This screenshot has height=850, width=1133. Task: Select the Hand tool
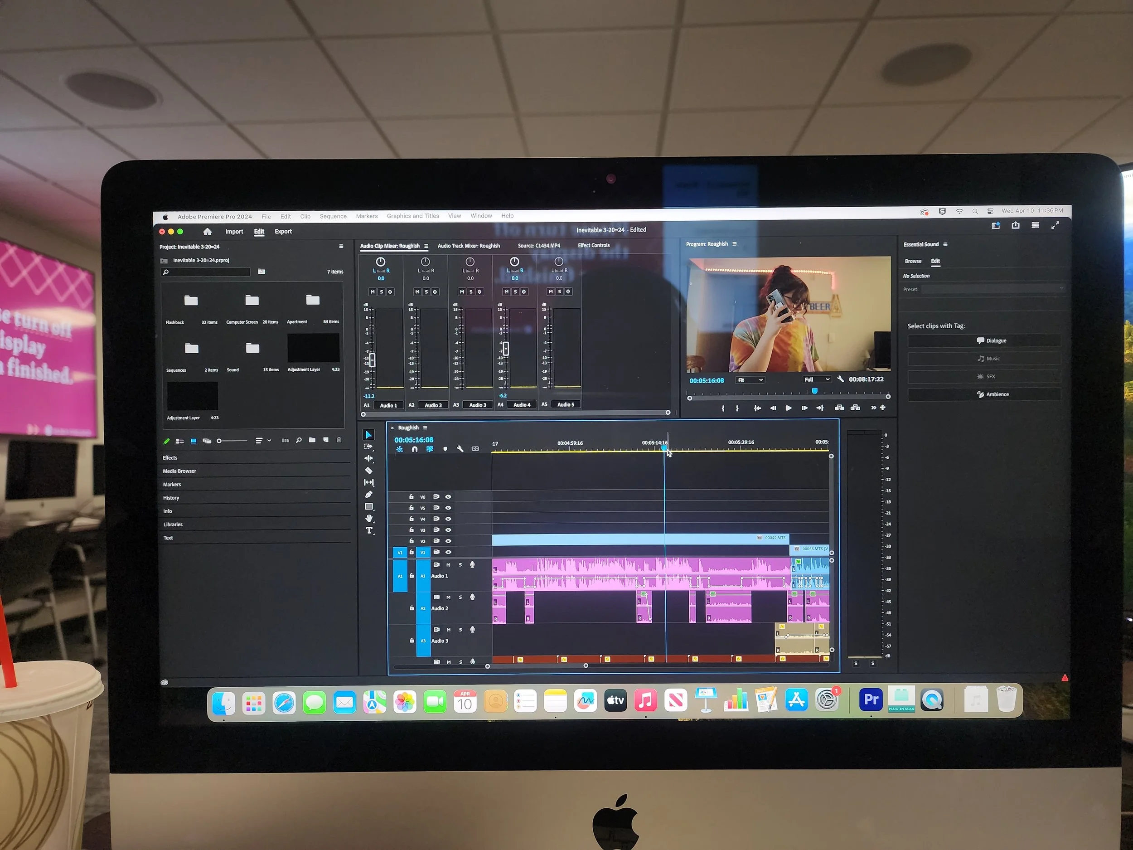pos(369,519)
